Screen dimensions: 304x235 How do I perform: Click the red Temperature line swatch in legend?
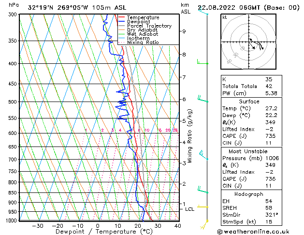point(121,17)
